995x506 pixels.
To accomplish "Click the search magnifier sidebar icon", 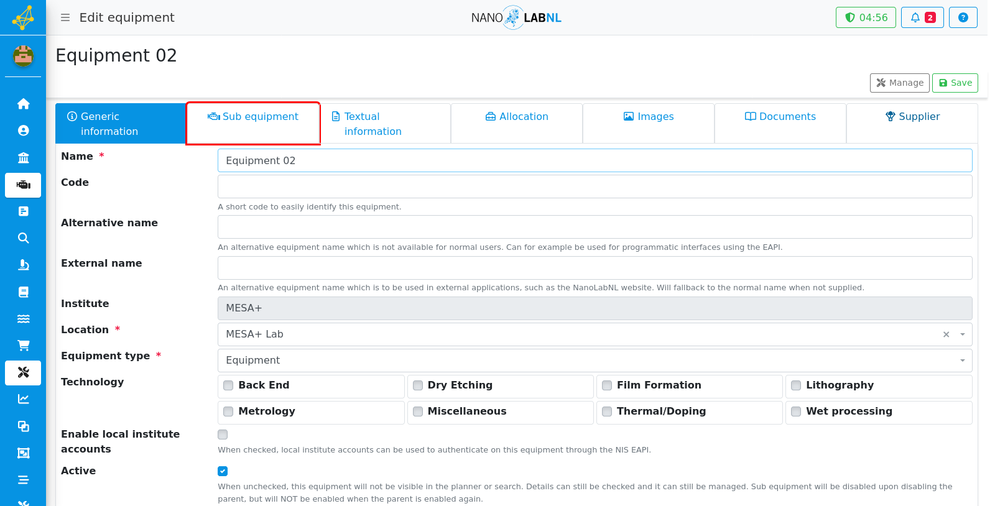I will click(23, 238).
